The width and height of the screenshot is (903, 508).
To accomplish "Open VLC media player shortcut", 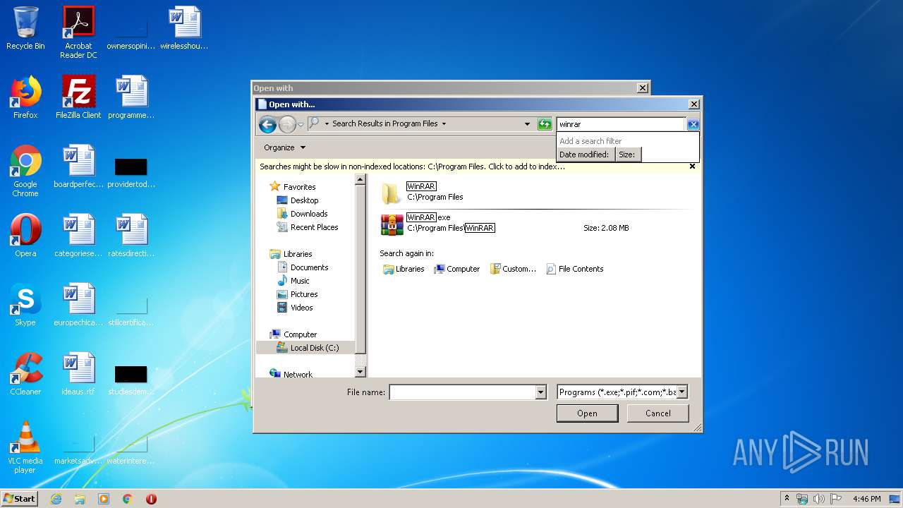I will (x=25, y=447).
